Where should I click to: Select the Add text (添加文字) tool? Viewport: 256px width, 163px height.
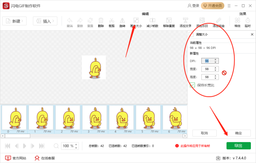point(186,21)
